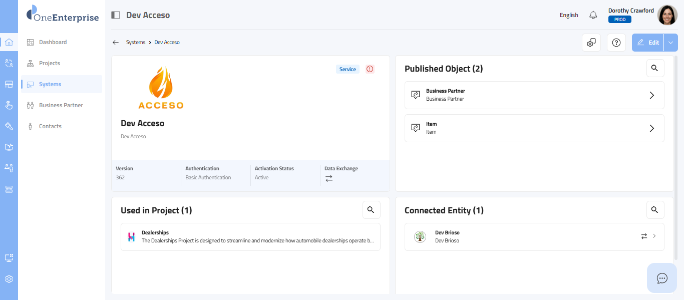Search within Used in Project panel
This screenshot has width=684, height=300.
point(371,210)
